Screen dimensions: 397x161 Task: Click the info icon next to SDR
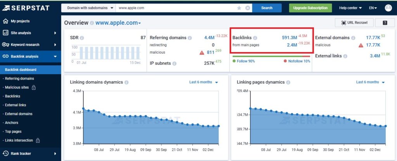click(x=82, y=38)
